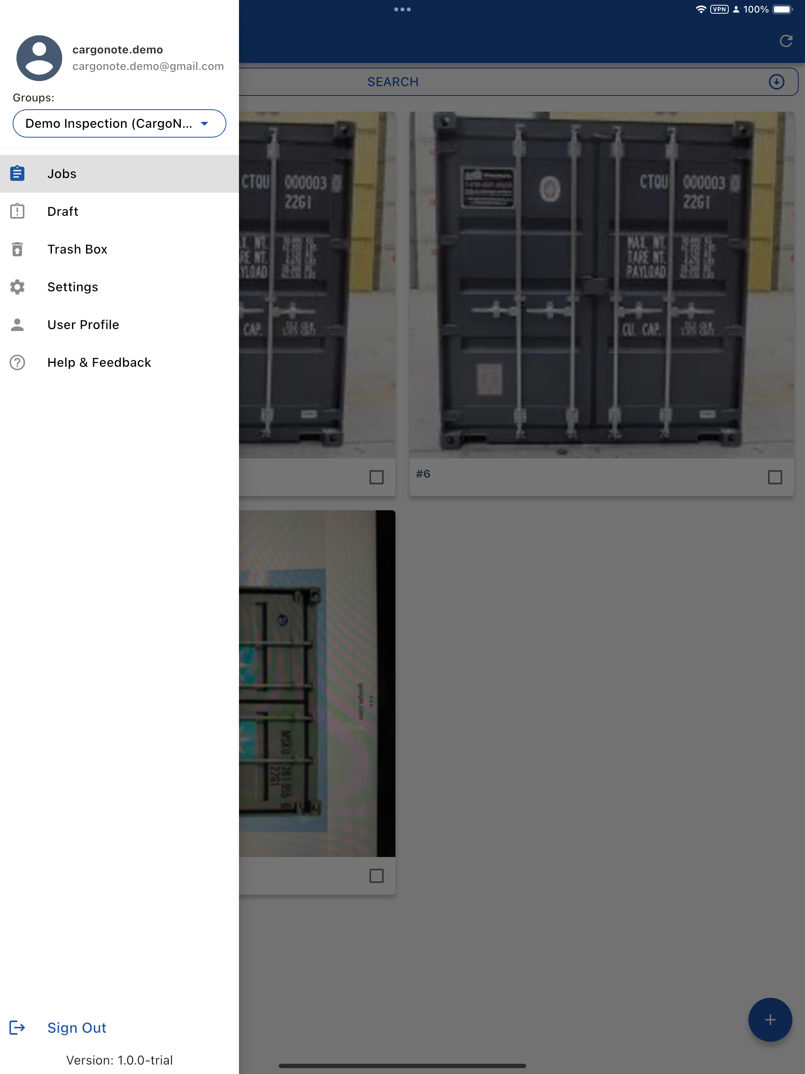Click the Sign Out arrow icon

click(17, 1027)
